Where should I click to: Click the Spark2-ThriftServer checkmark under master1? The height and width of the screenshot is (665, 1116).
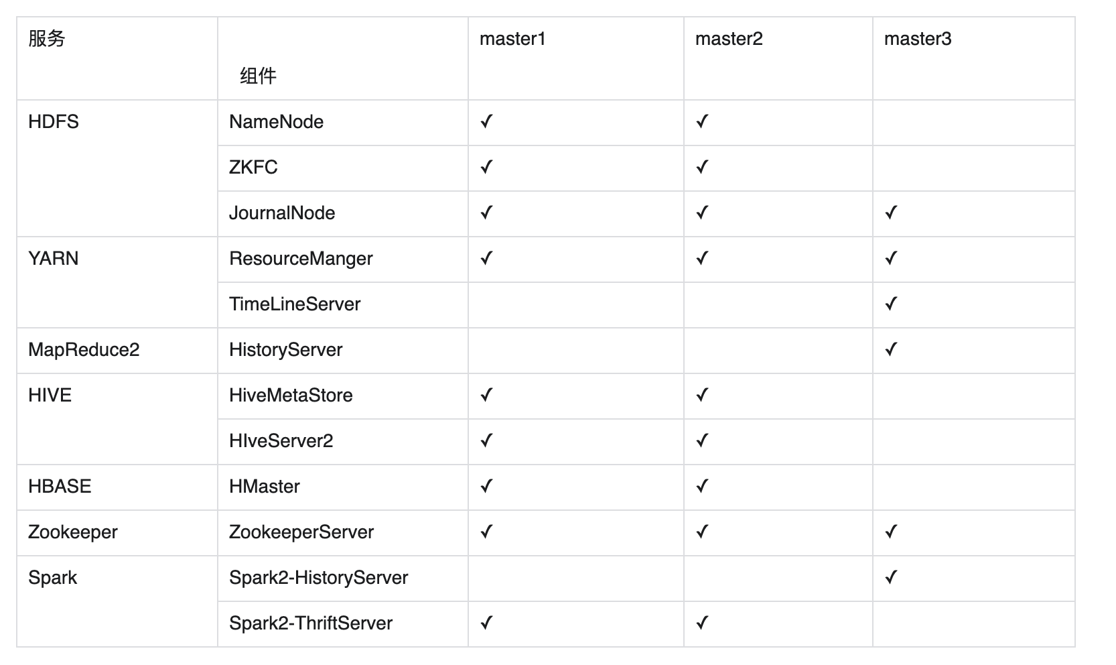486,623
